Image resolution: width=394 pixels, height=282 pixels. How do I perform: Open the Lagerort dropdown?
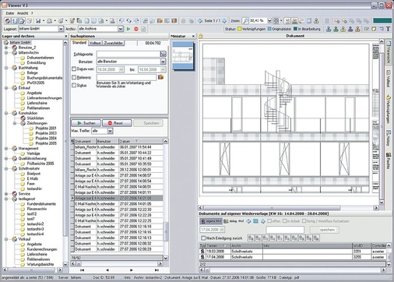coord(61,29)
